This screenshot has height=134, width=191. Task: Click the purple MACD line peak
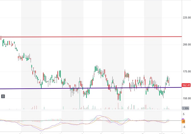tap(100, 116)
